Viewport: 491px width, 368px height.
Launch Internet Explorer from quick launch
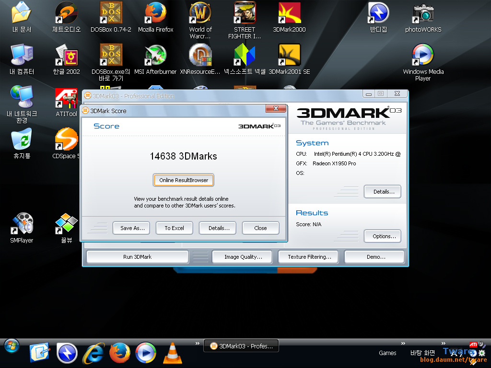point(94,353)
